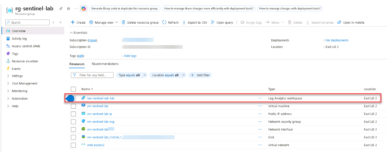Check the vm-sentinel-lab-nsg row checkbox
Image resolution: width=387 pixels, height=152 pixels.
(x=73, y=122)
